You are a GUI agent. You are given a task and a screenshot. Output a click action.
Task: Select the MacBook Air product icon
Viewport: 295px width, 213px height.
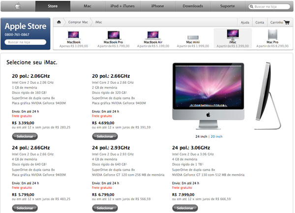pyautogui.click(x=153, y=35)
